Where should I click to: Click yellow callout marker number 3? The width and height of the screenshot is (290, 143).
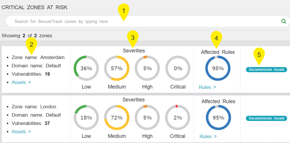coord(133,38)
